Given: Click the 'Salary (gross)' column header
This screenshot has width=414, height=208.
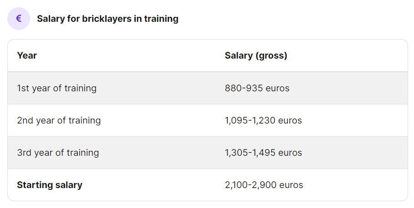Looking at the screenshot, I should click(x=256, y=55).
